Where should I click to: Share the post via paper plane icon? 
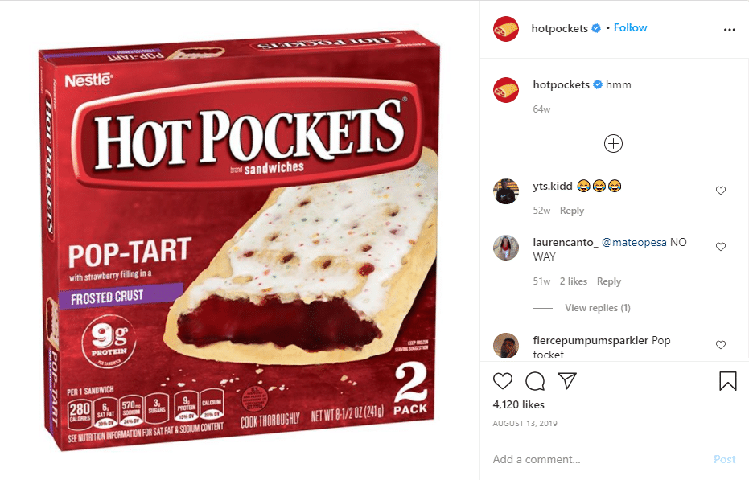(567, 380)
